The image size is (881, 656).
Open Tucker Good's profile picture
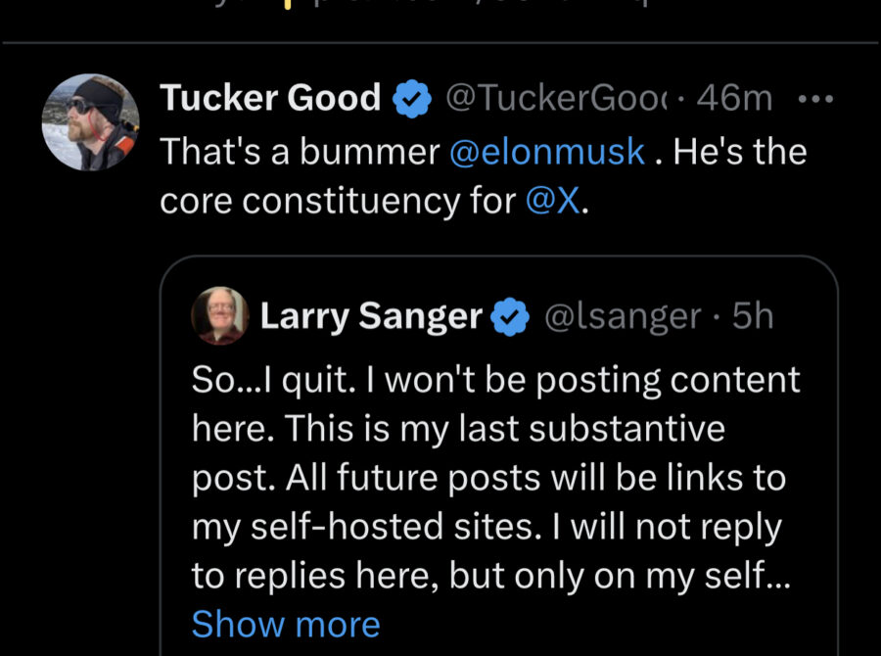point(90,121)
